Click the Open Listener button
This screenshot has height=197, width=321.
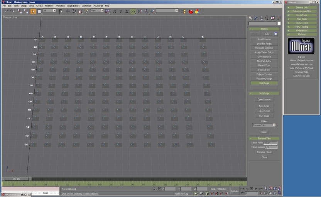[x=264, y=100]
